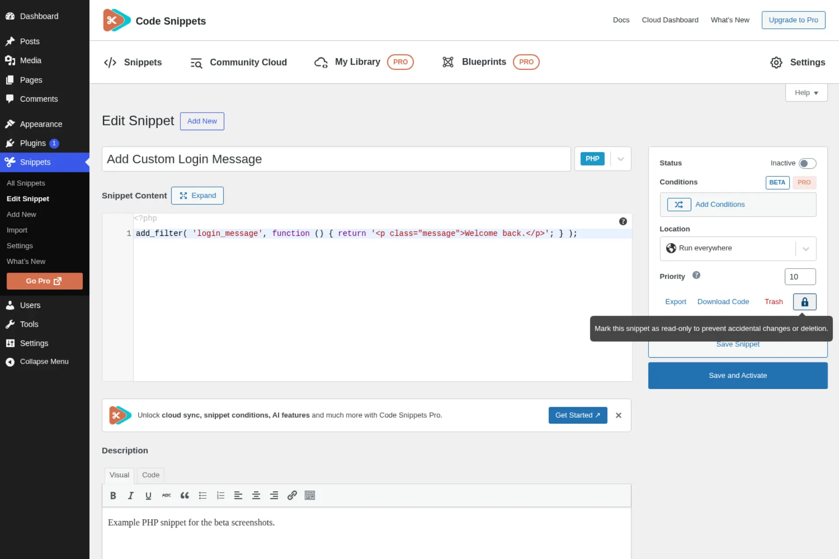Apply italic formatting in description
Screen dimensions: 839x559
tap(131, 495)
